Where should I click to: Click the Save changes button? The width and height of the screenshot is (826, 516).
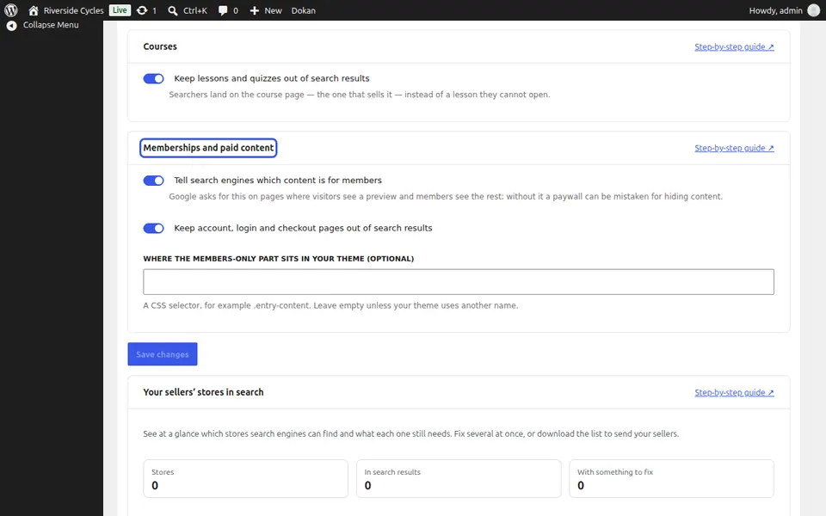163,353
